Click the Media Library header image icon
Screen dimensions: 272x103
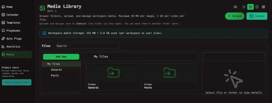(42, 8)
